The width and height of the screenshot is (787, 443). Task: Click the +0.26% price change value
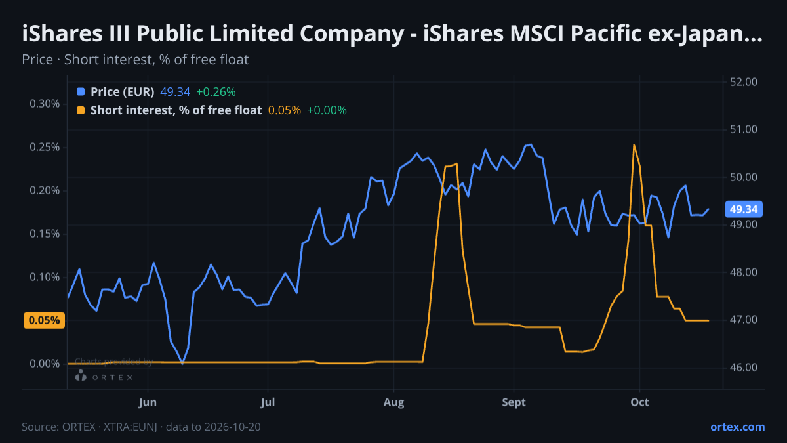216,92
